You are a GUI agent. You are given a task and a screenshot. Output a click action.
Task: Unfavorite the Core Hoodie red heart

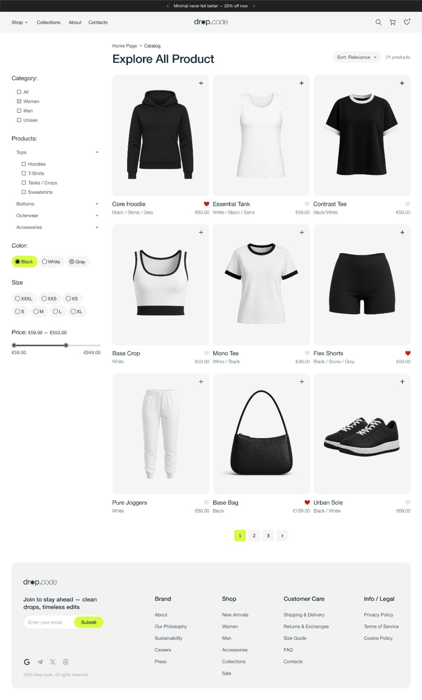coord(206,204)
